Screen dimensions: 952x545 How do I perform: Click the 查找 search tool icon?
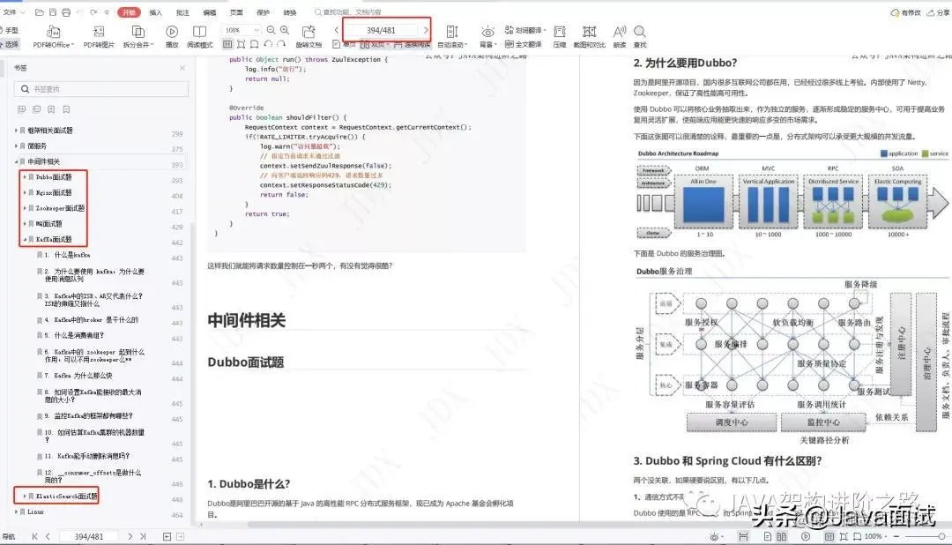pyautogui.click(x=640, y=36)
